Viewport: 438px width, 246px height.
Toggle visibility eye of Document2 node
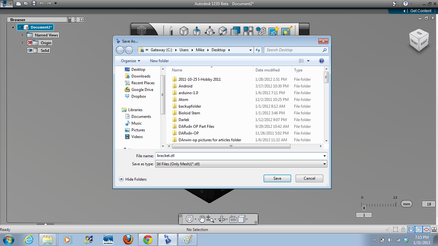tap(21, 27)
